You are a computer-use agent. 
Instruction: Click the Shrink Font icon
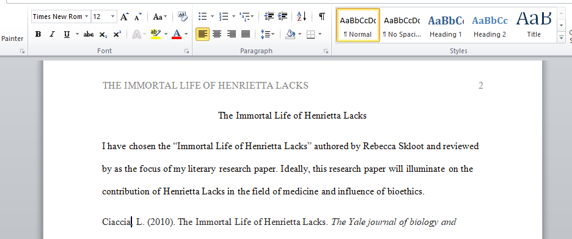tap(138, 17)
